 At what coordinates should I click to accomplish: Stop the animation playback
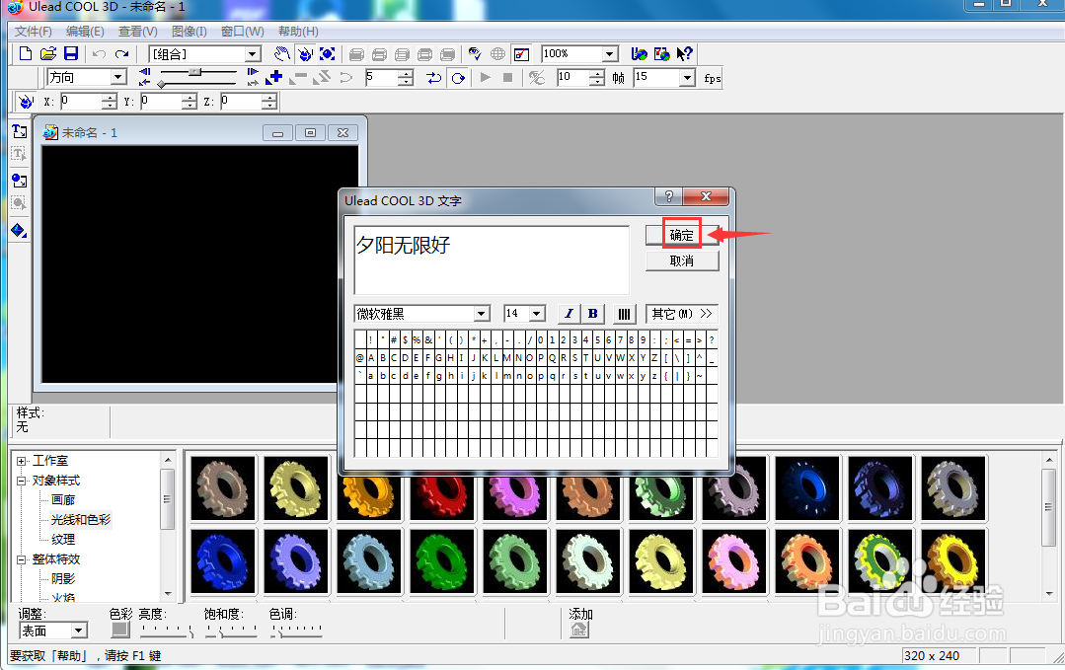[507, 77]
